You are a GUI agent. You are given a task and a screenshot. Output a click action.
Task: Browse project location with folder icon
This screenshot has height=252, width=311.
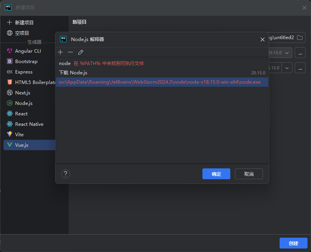tap(300, 38)
